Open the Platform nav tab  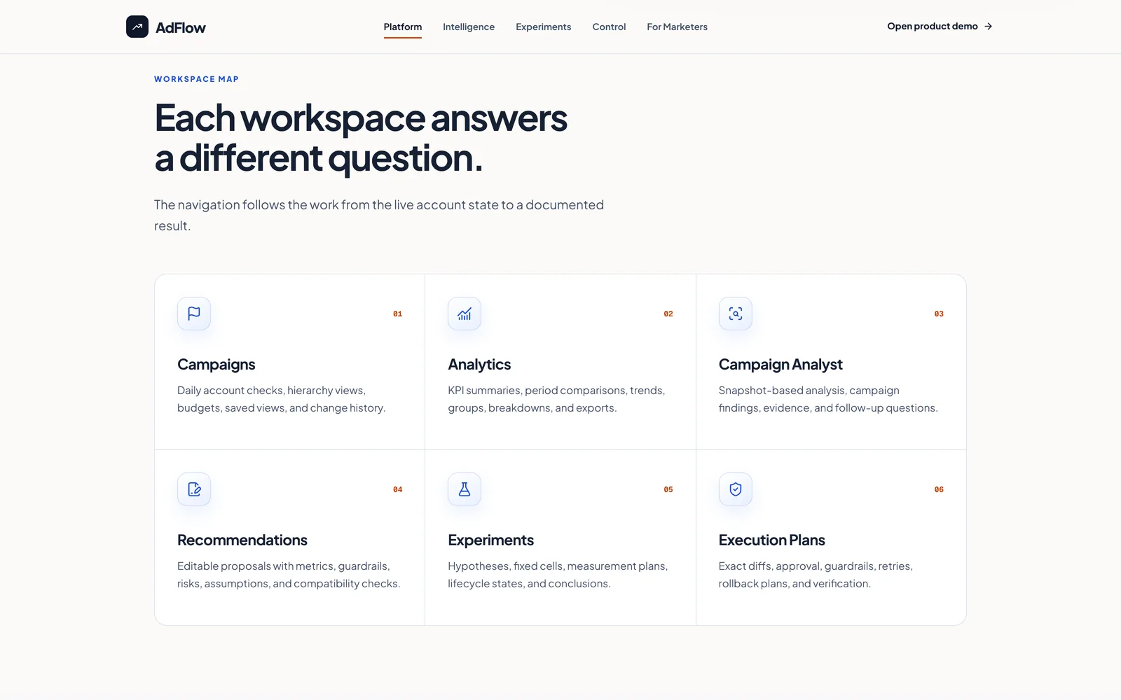click(x=403, y=27)
